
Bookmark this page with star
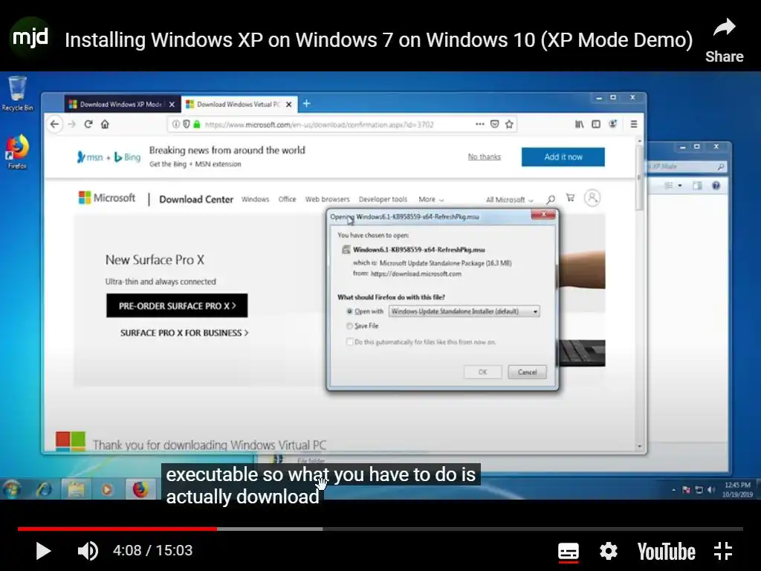click(509, 124)
